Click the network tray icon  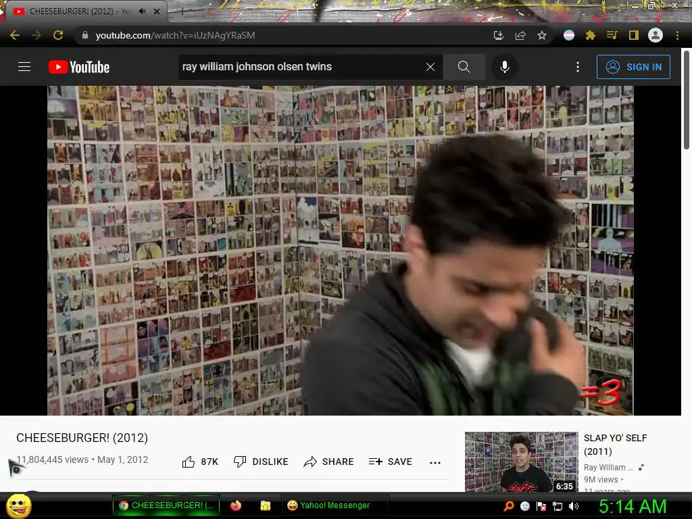(558, 506)
